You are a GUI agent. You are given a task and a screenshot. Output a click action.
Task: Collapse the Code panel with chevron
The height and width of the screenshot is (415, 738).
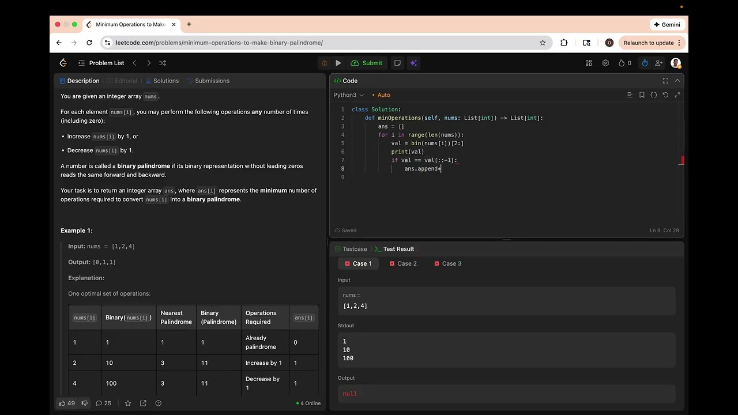coord(677,81)
